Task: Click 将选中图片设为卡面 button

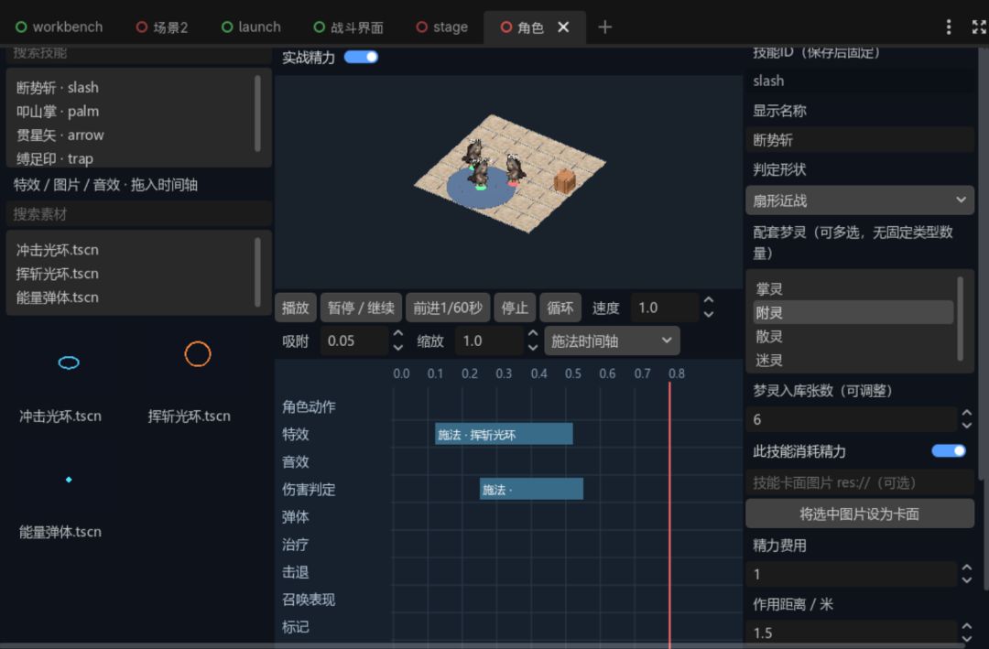Action: pyautogui.click(x=859, y=514)
